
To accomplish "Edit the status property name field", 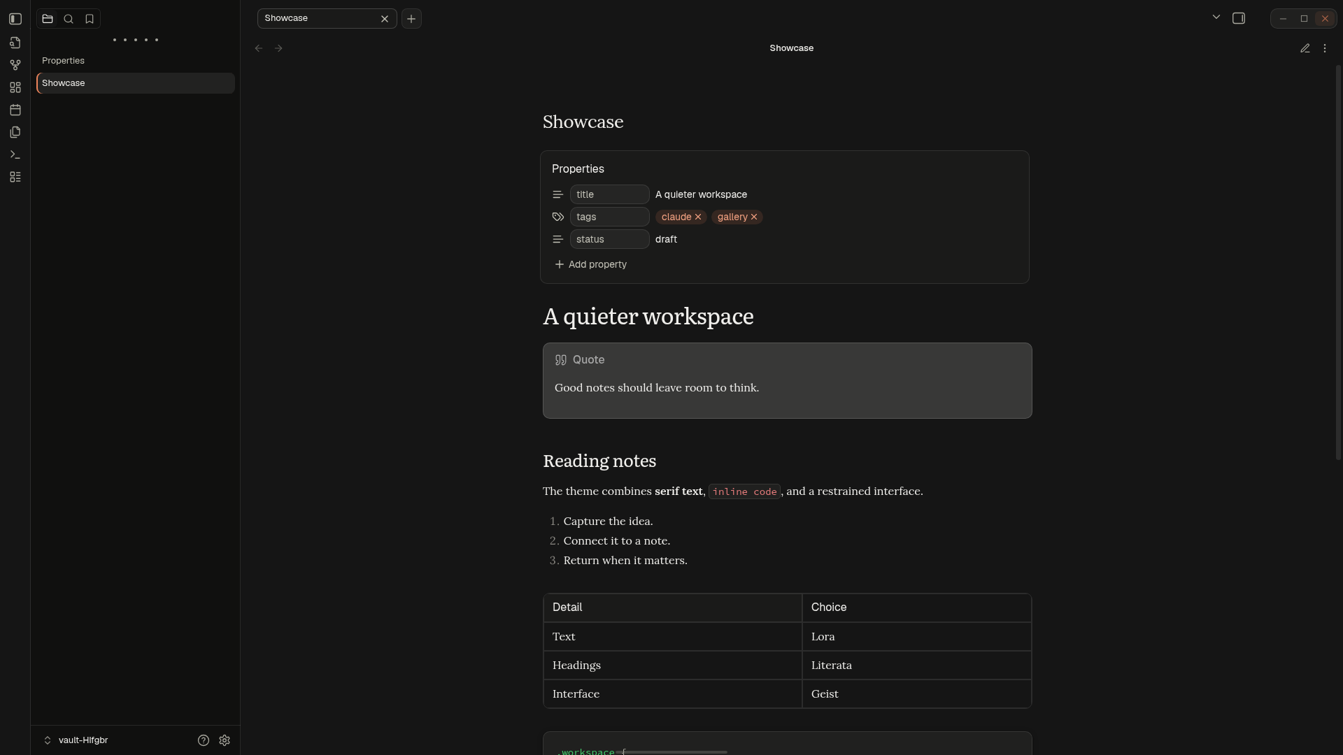I will tap(609, 239).
